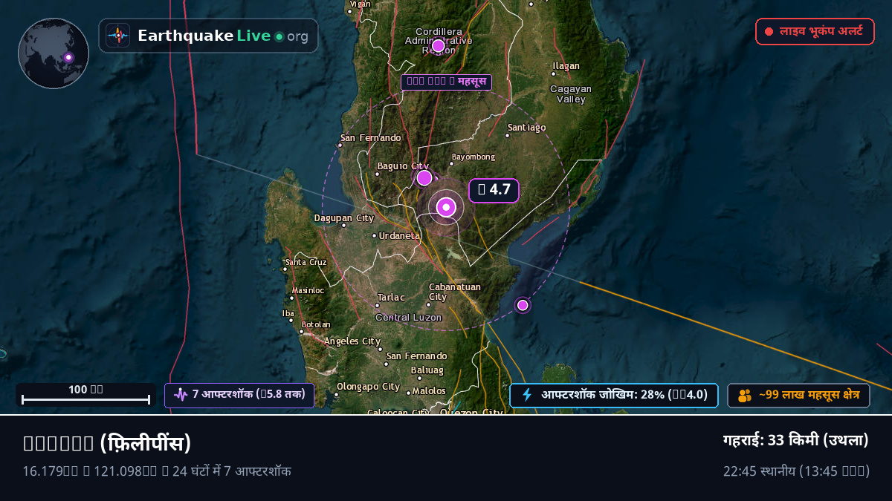Click the (फ़िलीपींस) headline
This screenshot has width=892, height=501.
tap(108, 443)
